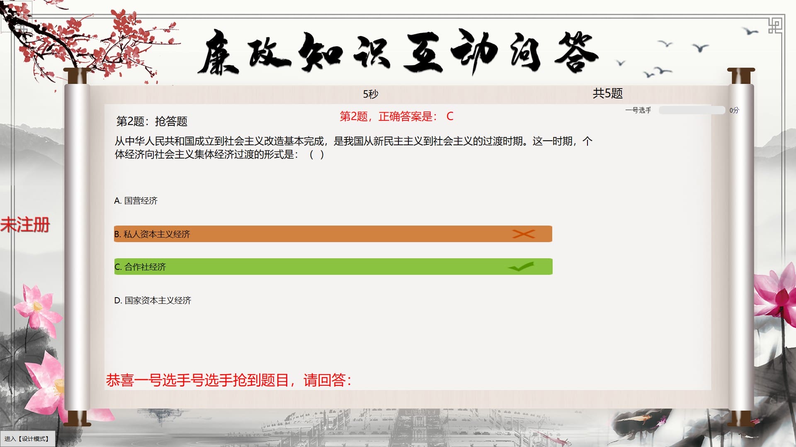Select answer B 私人资本主义经济
796x447 pixels.
coord(153,234)
